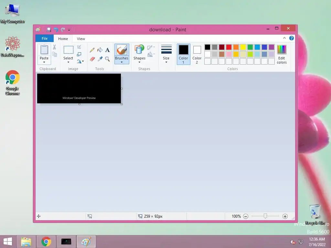Pick the black color swatch
The height and width of the screenshot is (248, 331).
(x=208, y=47)
